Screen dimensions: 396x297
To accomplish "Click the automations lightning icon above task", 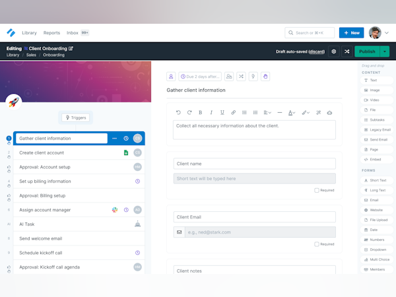I will (253, 77).
